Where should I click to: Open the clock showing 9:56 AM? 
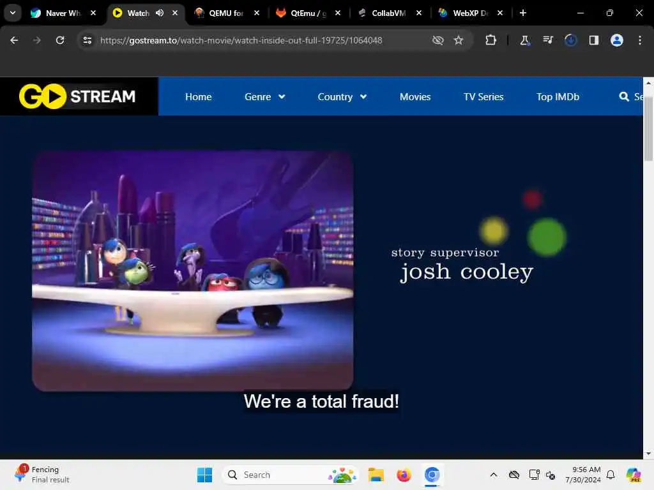click(x=582, y=475)
